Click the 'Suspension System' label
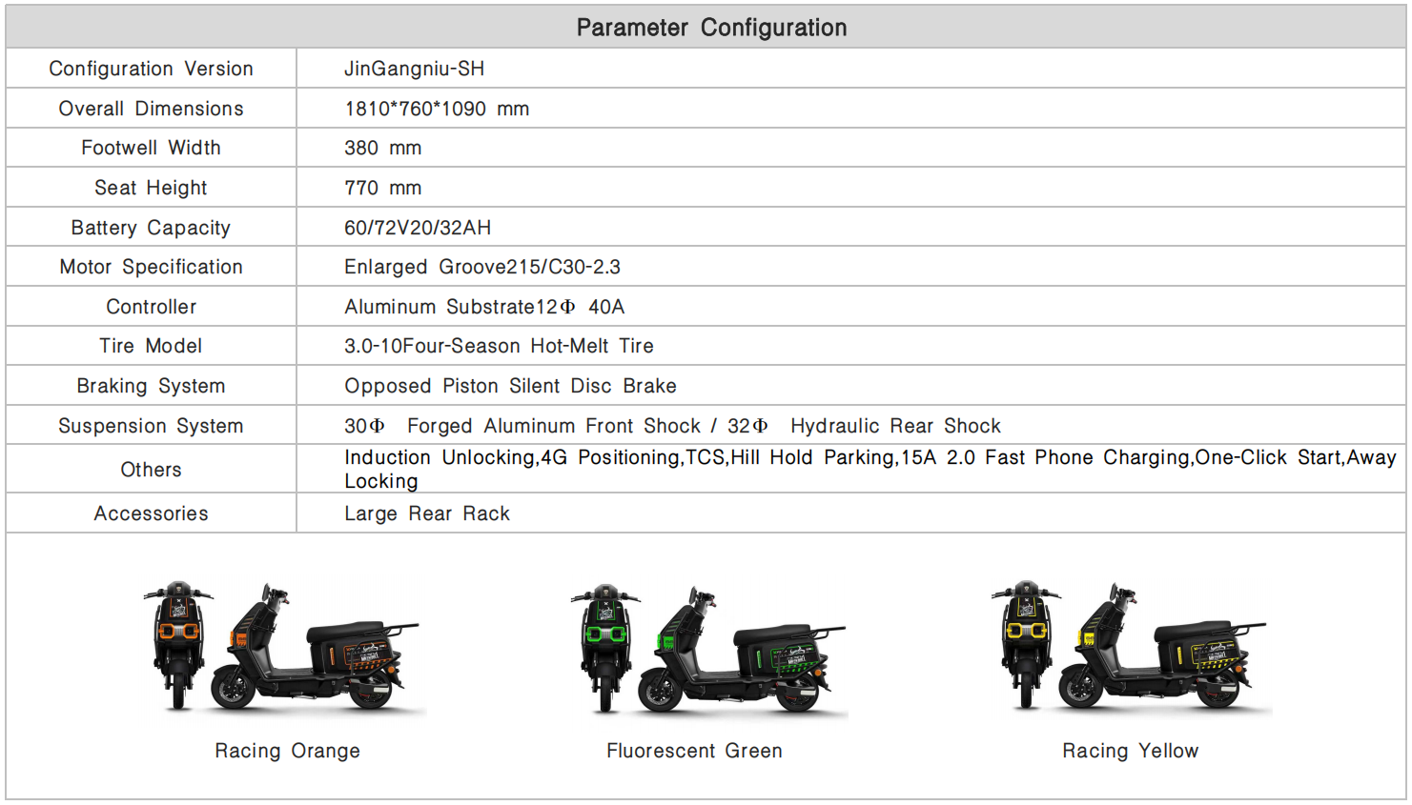Screen dimensions: 1412x805 (151, 426)
